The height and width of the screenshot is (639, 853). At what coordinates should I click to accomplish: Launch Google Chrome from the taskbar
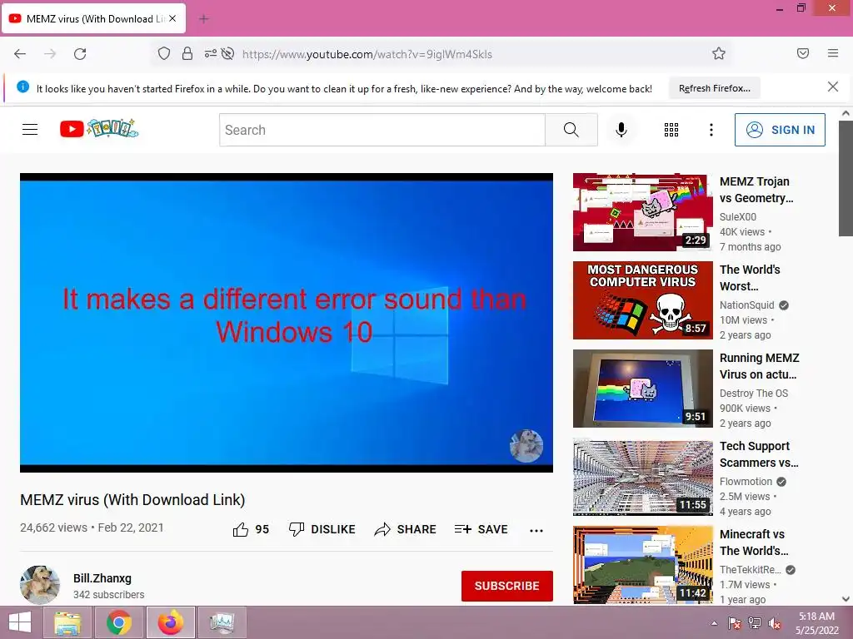coord(119,622)
